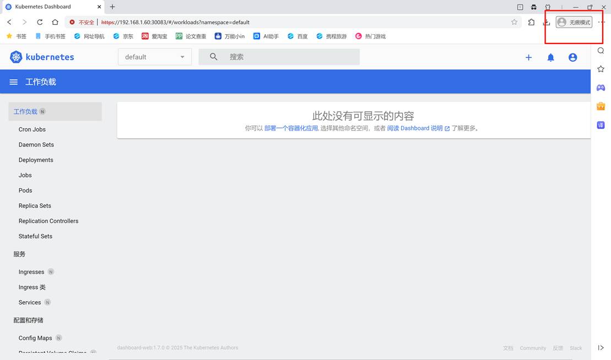The height and width of the screenshot is (360, 611).
Task: Open the 京东 bookmark
Action: pyautogui.click(x=123, y=36)
